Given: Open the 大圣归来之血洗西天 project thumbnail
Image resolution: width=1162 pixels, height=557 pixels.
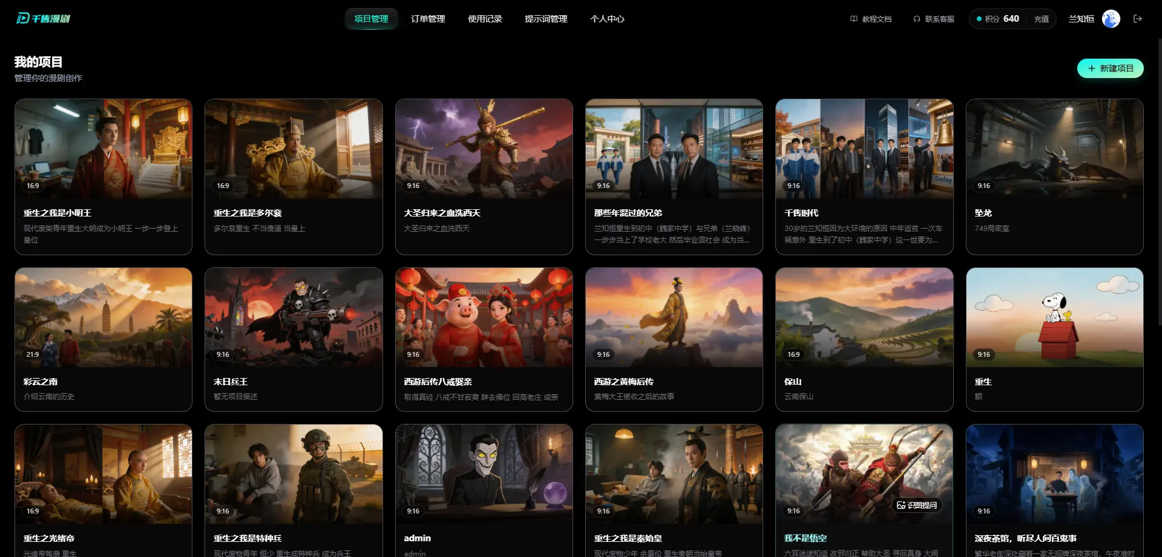Looking at the screenshot, I should [x=484, y=149].
